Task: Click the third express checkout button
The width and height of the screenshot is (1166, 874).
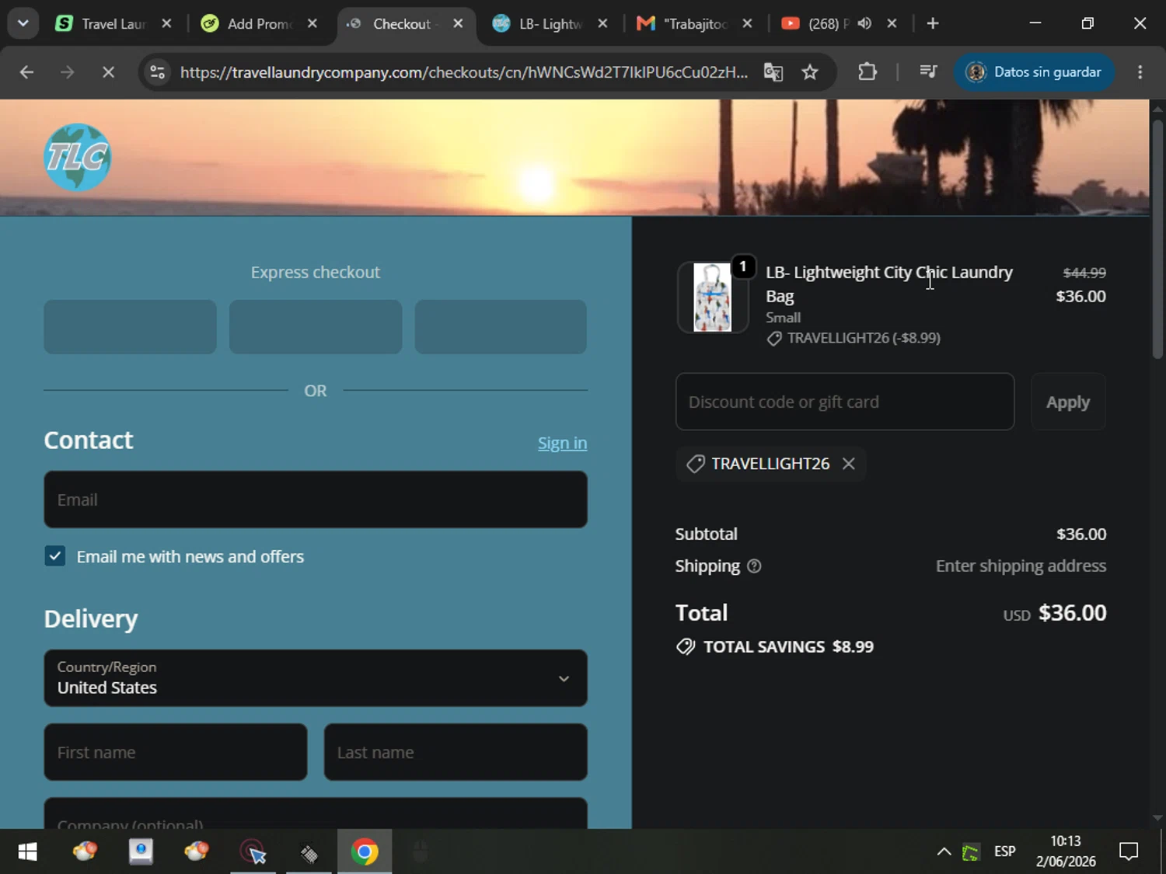Action: (501, 327)
